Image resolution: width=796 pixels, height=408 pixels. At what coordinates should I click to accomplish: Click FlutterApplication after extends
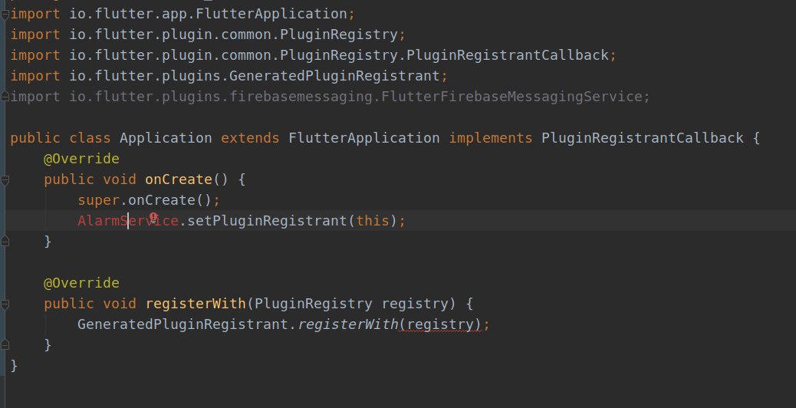pyautogui.click(x=364, y=138)
